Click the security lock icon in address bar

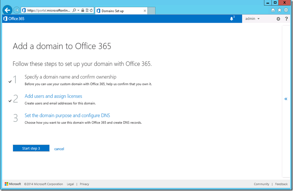83,10
